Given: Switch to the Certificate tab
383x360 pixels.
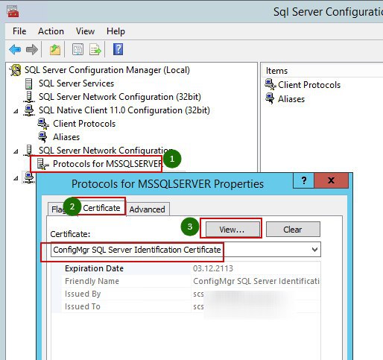Looking at the screenshot, I should click(101, 208).
